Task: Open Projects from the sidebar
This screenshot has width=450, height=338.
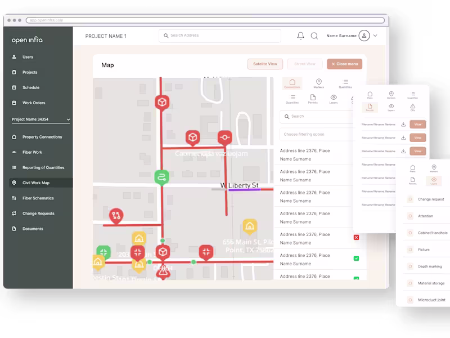Action: point(30,72)
